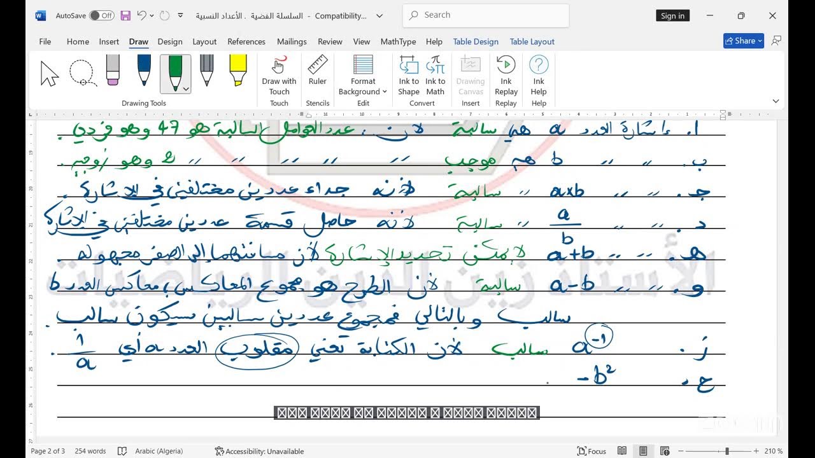Toggle Draw with Touch

[279, 75]
